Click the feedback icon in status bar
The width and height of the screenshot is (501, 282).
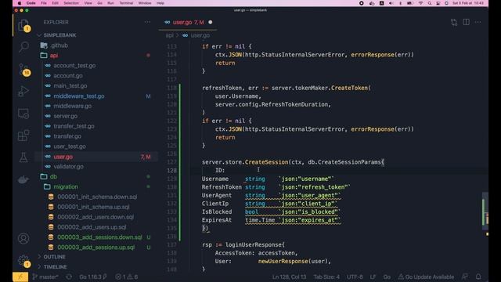465,277
